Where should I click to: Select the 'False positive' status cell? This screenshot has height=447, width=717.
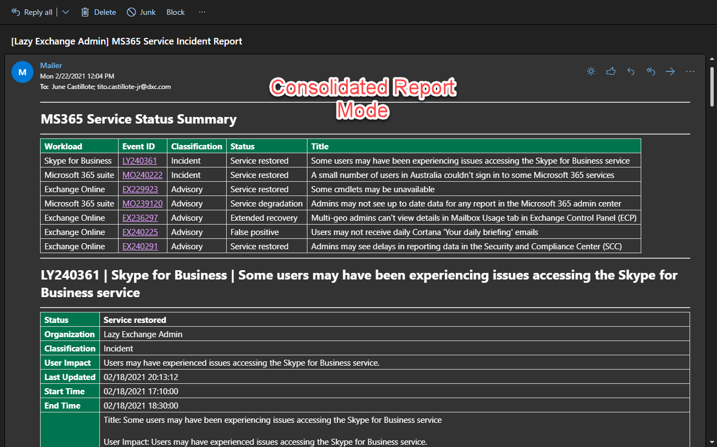(267, 232)
